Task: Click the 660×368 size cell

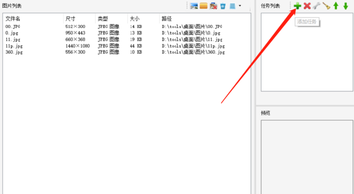Action: tap(75, 39)
